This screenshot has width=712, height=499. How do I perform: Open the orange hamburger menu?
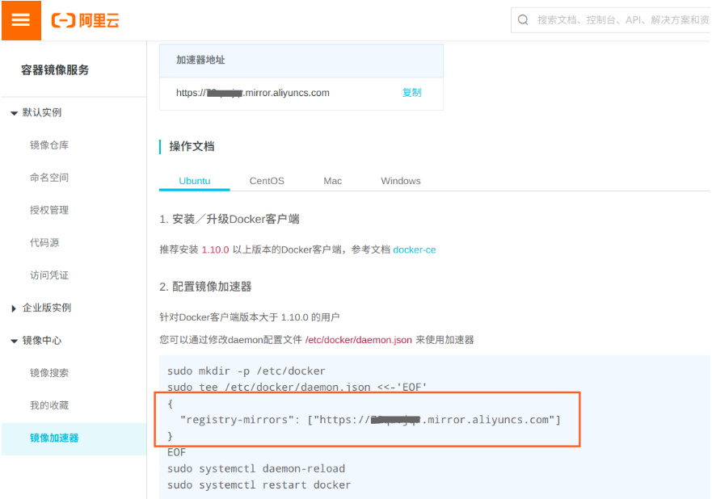pos(21,20)
